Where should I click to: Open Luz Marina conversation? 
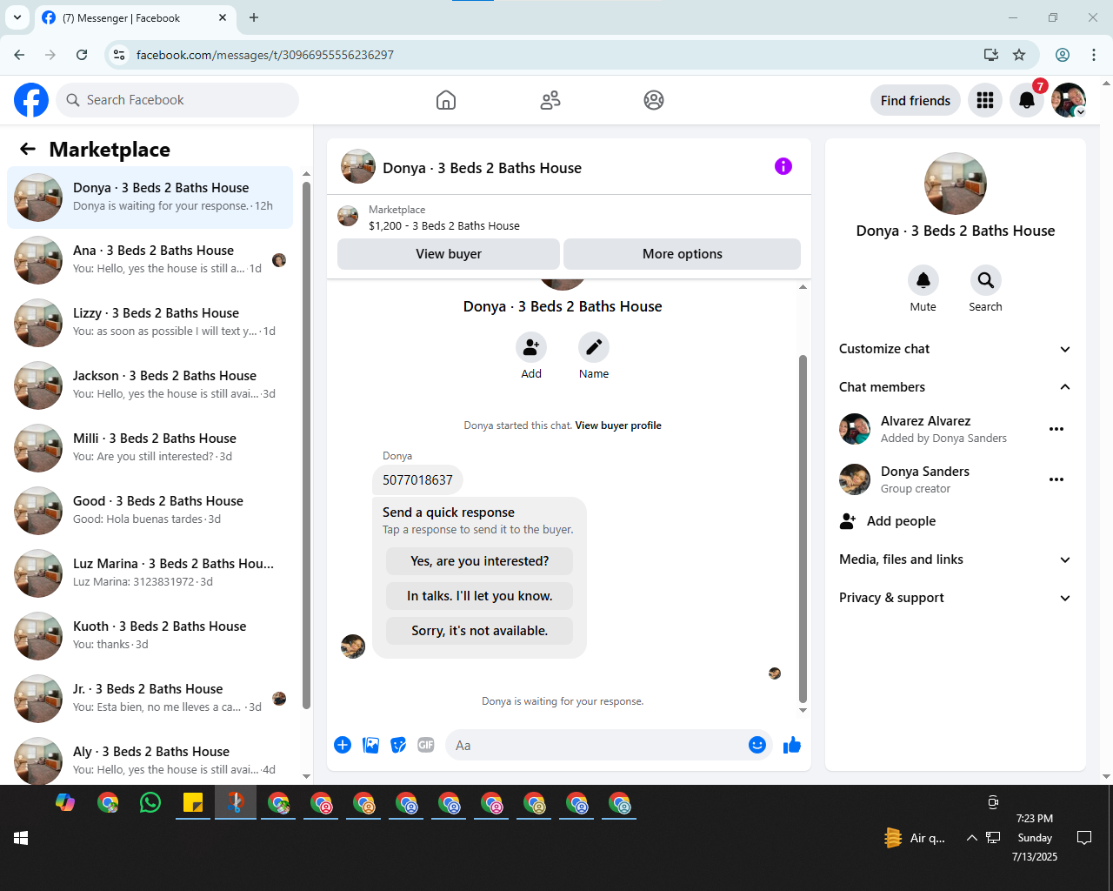[150, 573]
